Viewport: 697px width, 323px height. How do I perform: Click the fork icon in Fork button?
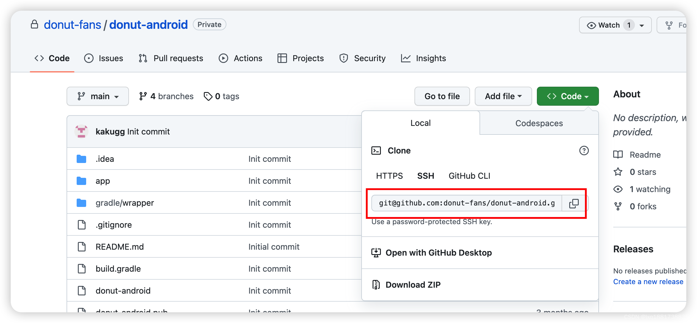click(x=669, y=26)
